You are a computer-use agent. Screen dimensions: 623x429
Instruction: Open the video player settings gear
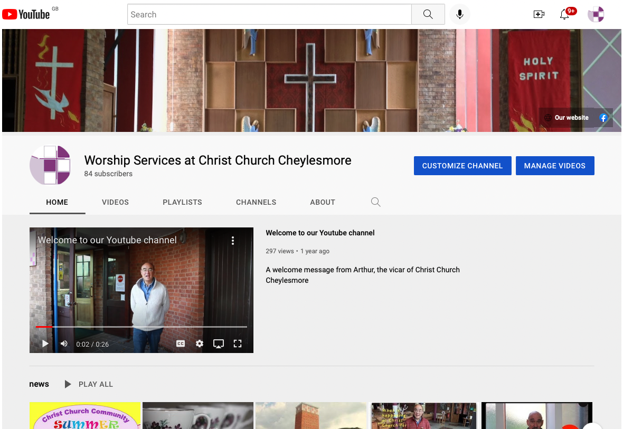point(200,343)
